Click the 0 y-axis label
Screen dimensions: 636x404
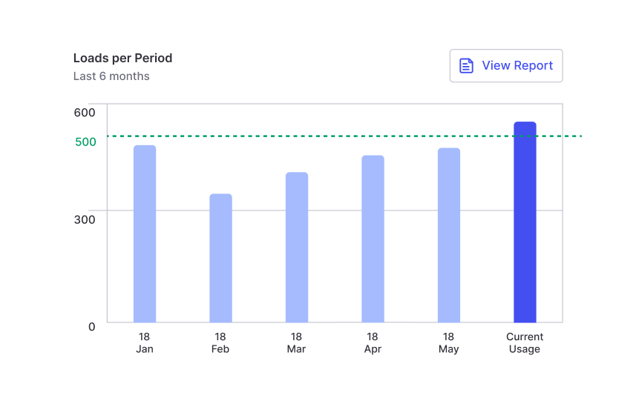pos(92,327)
